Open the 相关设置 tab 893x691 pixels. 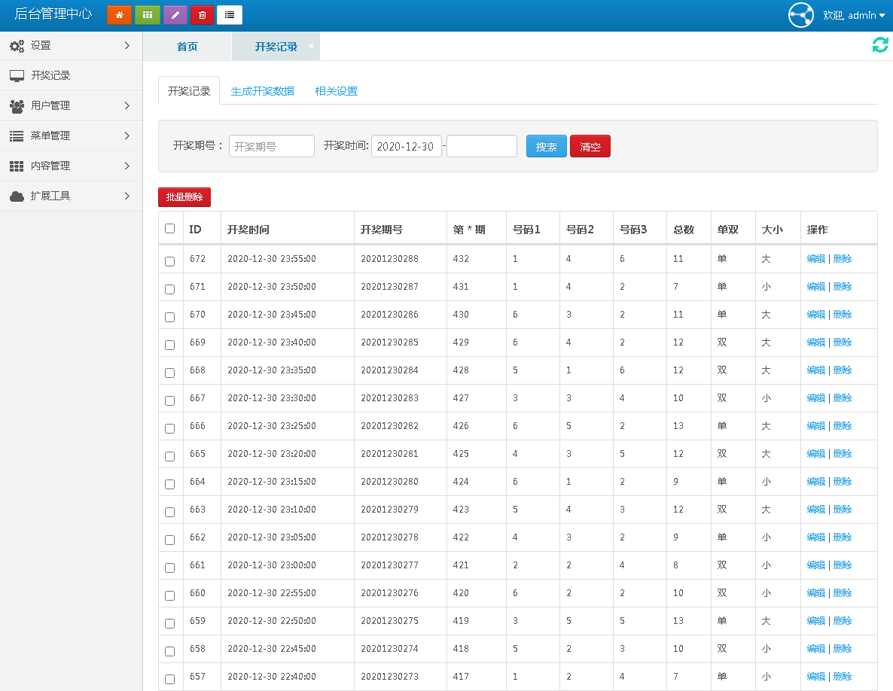(x=336, y=91)
